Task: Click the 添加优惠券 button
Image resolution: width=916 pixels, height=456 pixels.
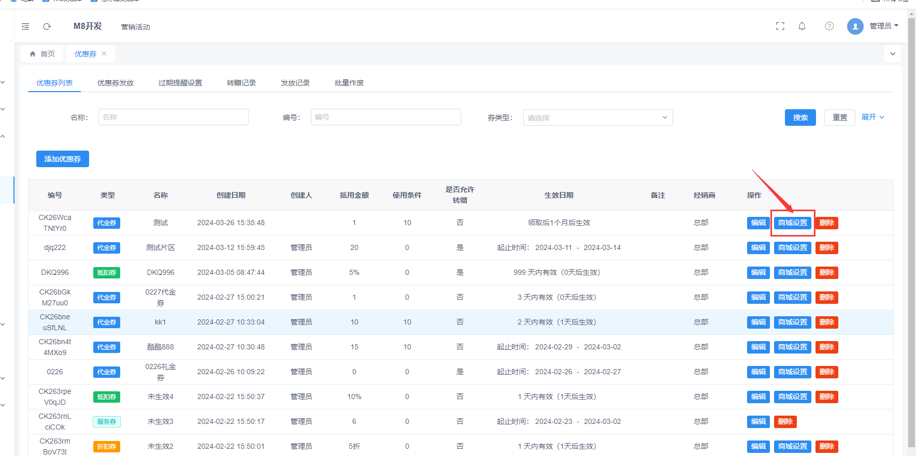Action: [63, 159]
